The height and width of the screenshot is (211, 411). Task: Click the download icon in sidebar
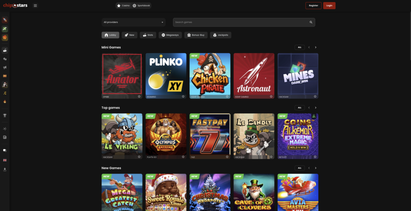tap(5, 170)
